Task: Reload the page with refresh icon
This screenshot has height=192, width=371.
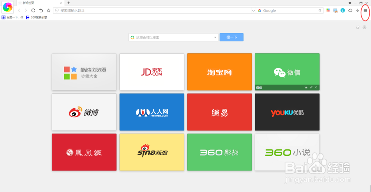Action: [33, 11]
